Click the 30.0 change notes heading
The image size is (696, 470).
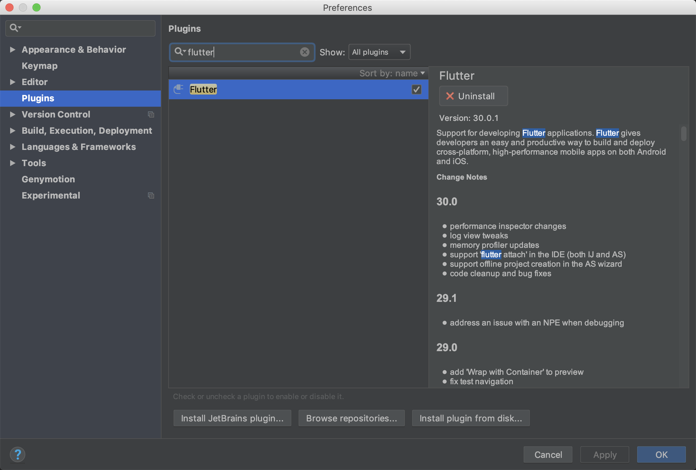[447, 202]
